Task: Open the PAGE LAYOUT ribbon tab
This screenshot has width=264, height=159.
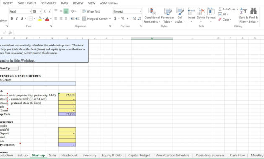Action: click(26, 3)
